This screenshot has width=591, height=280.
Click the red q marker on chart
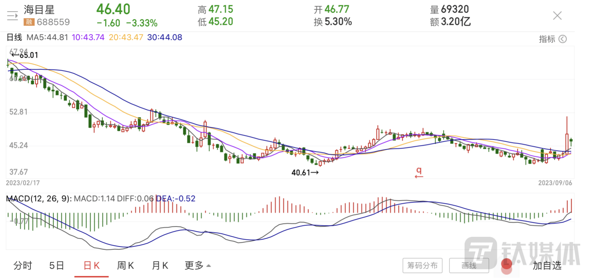click(x=419, y=172)
